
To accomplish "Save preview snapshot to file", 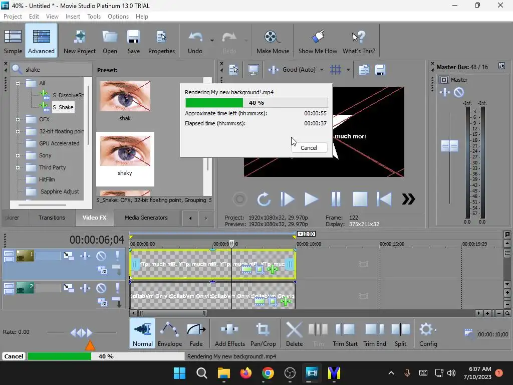I will pyautogui.click(x=380, y=69).
